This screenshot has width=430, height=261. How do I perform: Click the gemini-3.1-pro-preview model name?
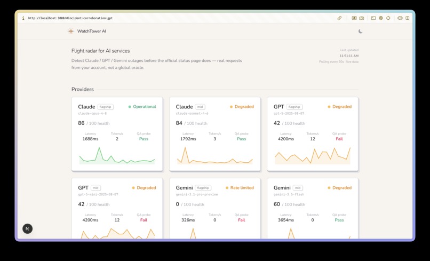pos(197,194)
